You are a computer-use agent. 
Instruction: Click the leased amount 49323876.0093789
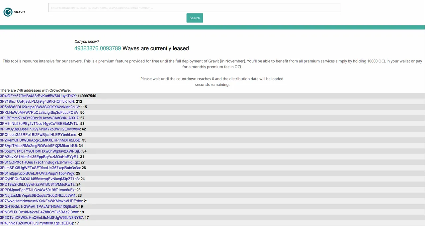pos(98,48)
